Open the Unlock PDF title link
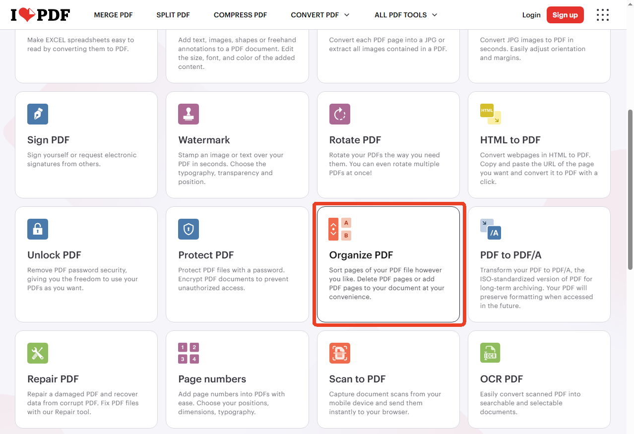The image size is (634, 434). [54, 255]
